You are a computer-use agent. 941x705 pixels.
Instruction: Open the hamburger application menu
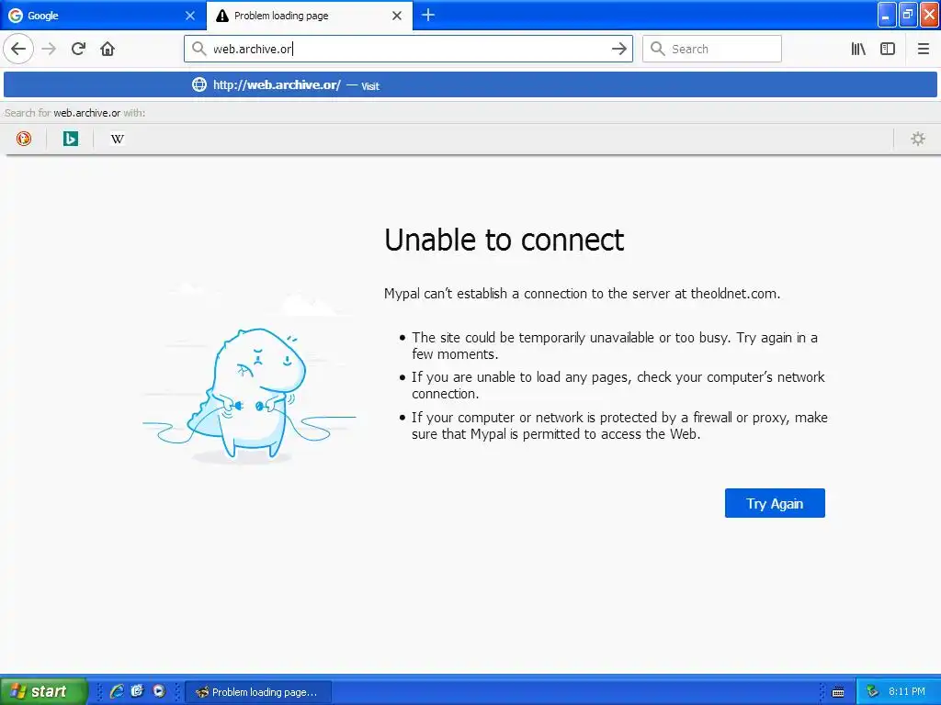coord(923,49)
